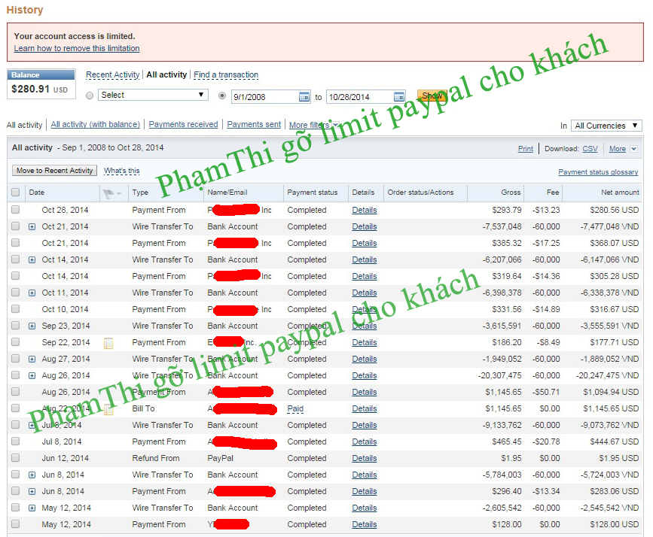Switch to Recent Activity tab
The height and width of the screenshot is (537, 653).
[x=112, y=75]
